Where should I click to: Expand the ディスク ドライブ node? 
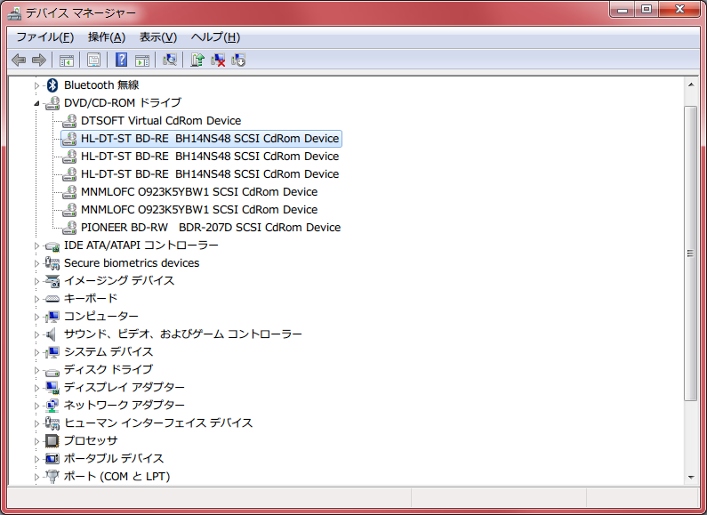coord(37,370)
